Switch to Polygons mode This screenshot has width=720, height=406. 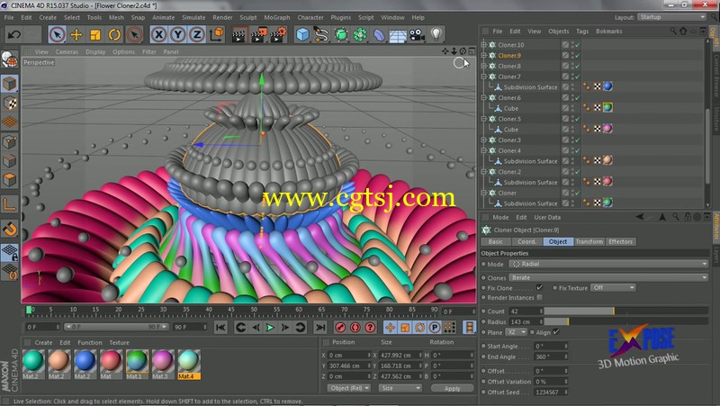[x=10, y=179]
